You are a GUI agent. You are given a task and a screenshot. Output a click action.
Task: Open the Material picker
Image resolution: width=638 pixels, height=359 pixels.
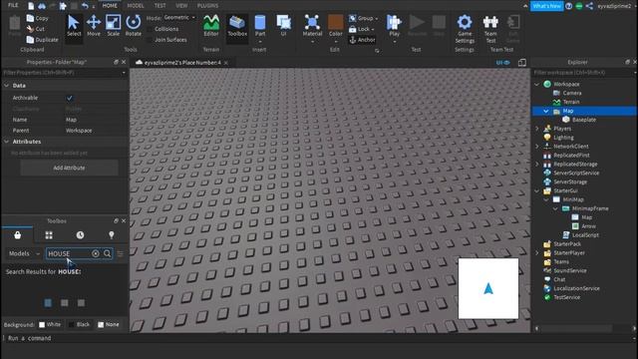(312, 28)
